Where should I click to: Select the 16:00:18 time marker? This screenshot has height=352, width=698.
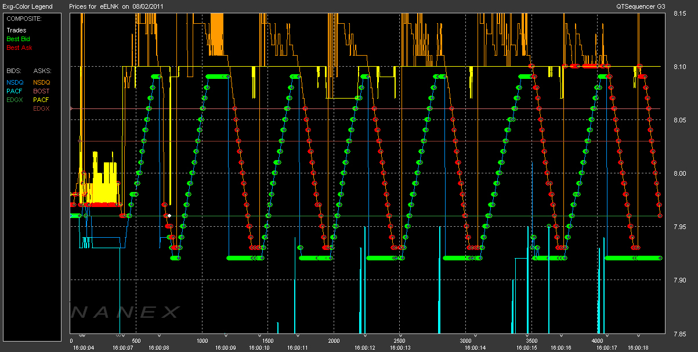[x=638, y=347]
